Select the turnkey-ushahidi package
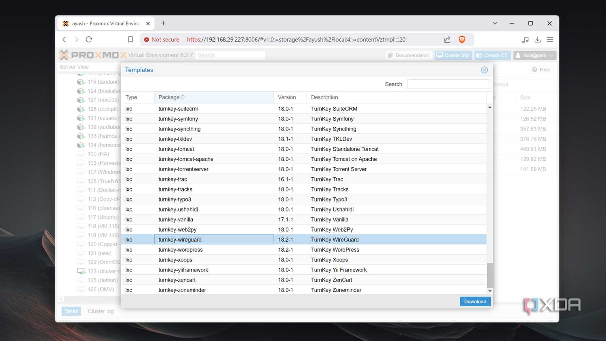Image resolution: width=606 pixels, height=341 pixels. click(x=178, y=210)
